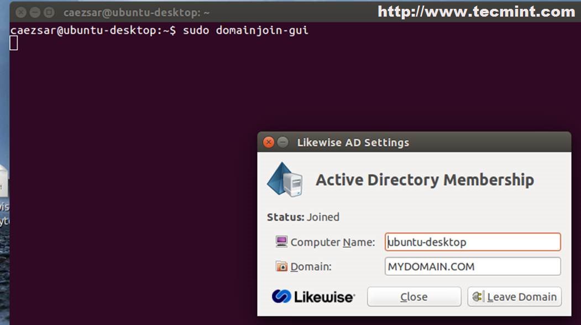Click the 'Domain:' label
581x325 pixels.
tap(311, 267)
